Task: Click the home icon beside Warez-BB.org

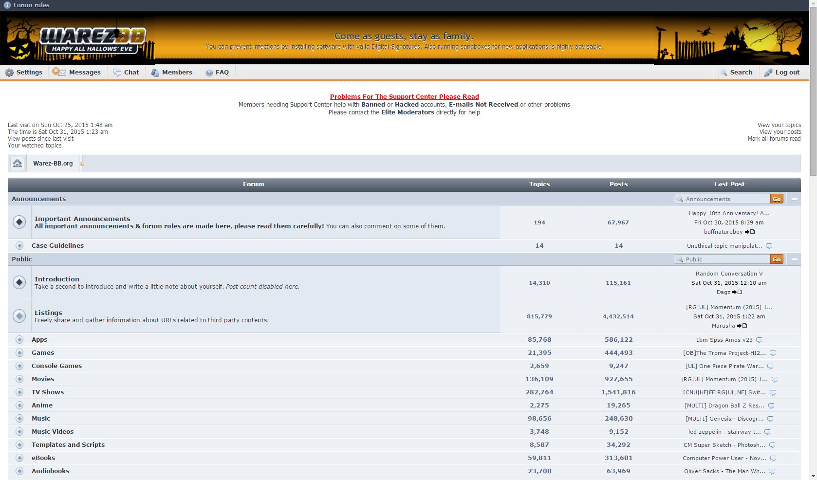Action: [17, 163]
